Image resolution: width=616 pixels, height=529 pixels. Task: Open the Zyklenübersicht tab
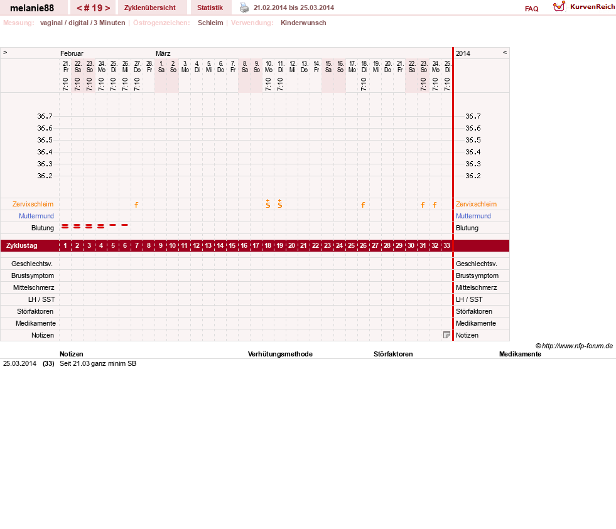150,8
